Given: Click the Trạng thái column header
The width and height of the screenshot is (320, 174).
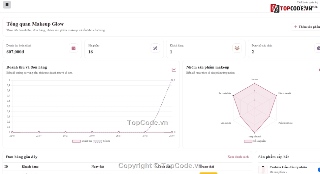Looking at the screenshot, I should point(207,167).
